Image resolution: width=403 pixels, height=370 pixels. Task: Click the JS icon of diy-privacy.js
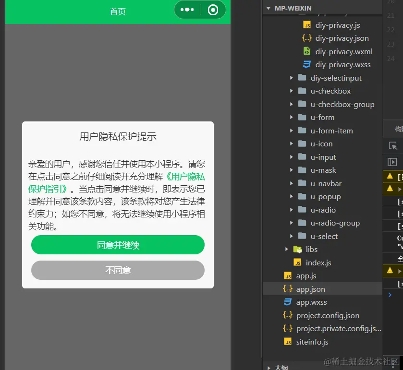[307, 25]
